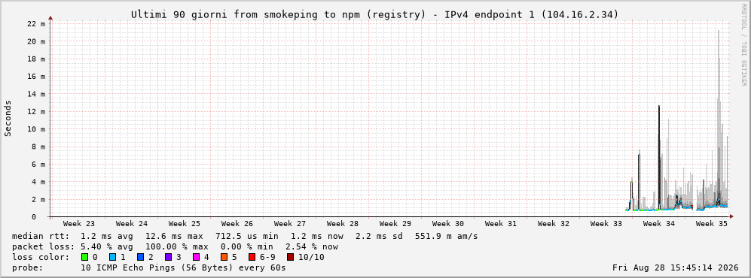Click the magenta loss 4 swatch
Image resolution: width=751 pixels, height=278 pixels.
pos(196,257)
